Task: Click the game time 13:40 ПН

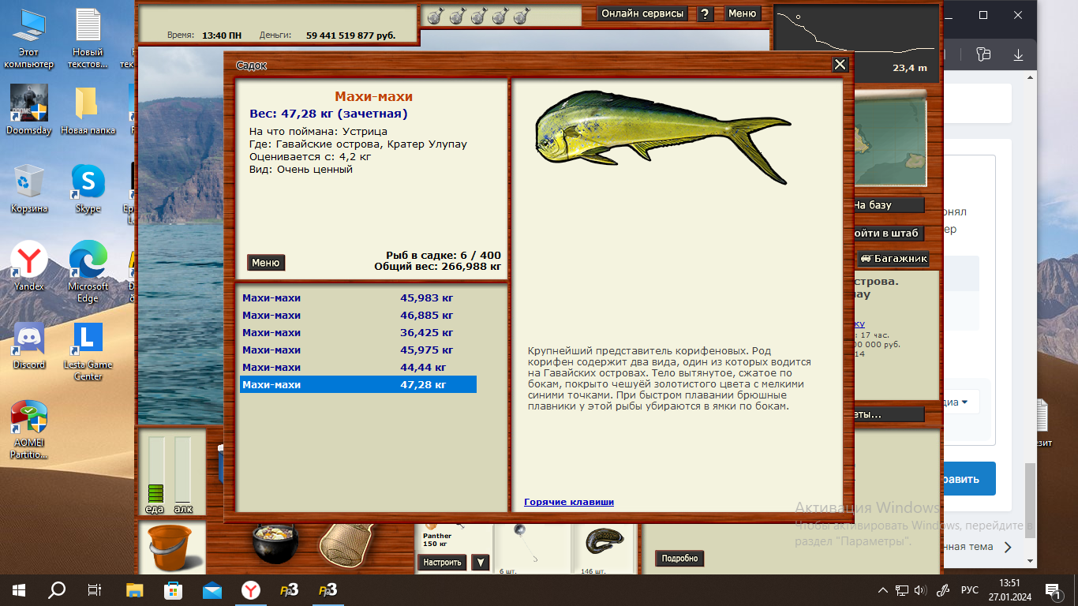Action: coord(223,36)
